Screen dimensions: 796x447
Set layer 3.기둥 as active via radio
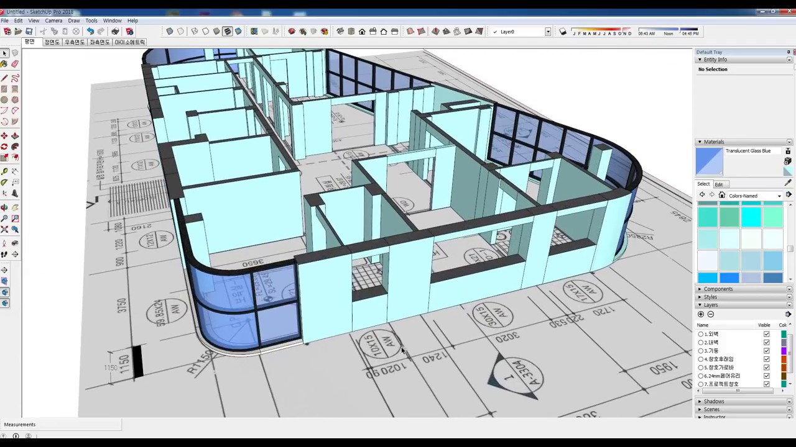click(701, 351)
